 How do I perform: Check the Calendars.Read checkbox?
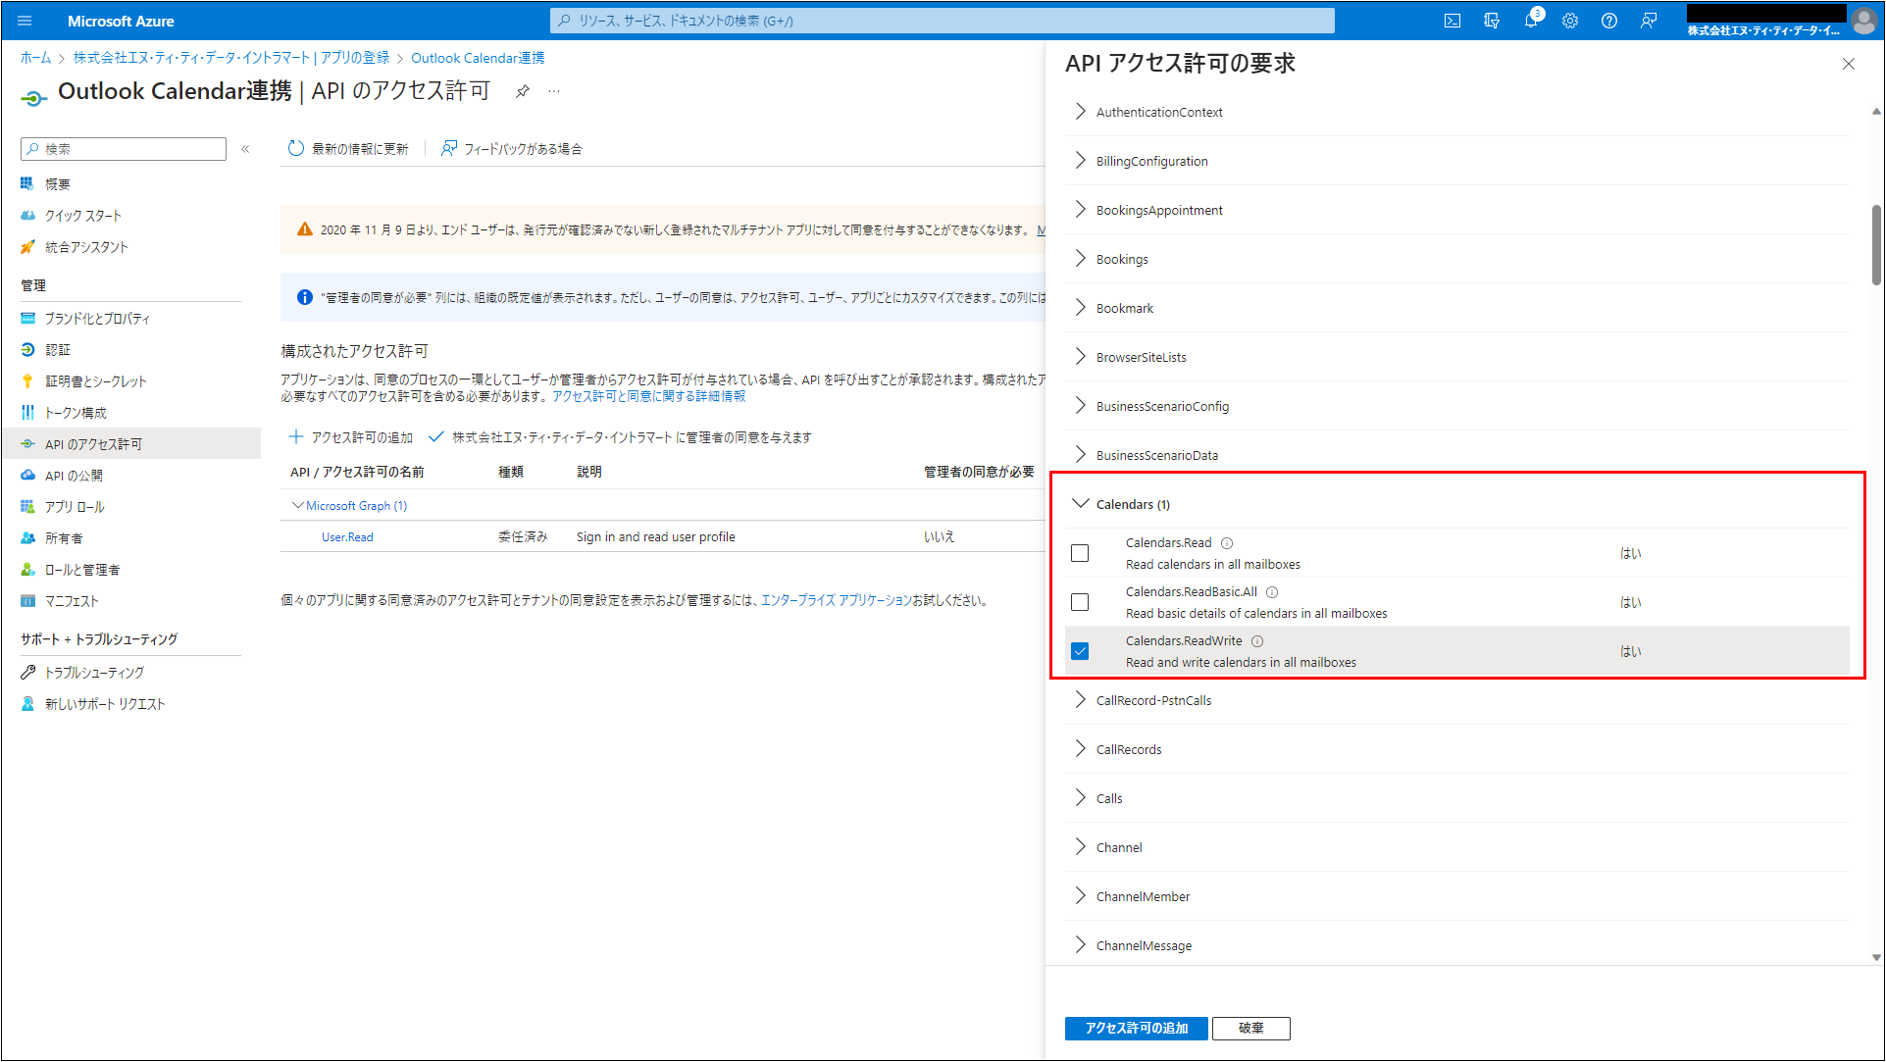(x=1080, y=553)
